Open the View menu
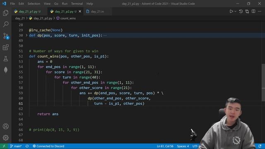 (x=47, y=4)
